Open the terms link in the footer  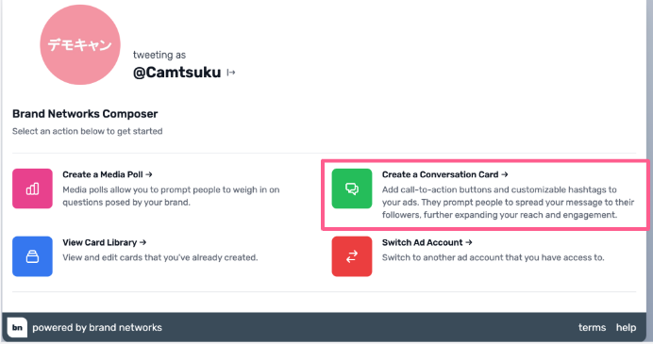(x=592, y=327)
